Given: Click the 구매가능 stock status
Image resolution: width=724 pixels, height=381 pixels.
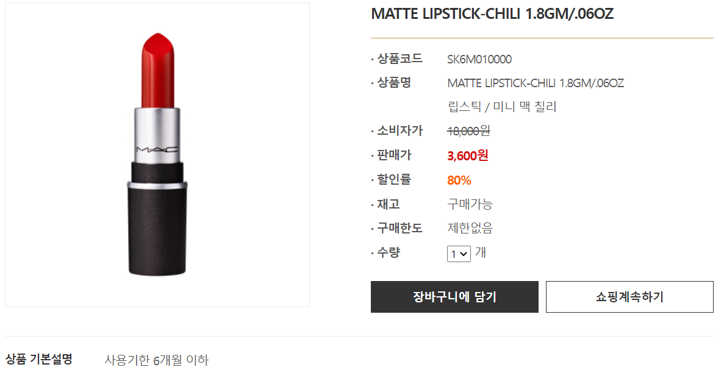Looking at the screenshot, I should point(470,204).
